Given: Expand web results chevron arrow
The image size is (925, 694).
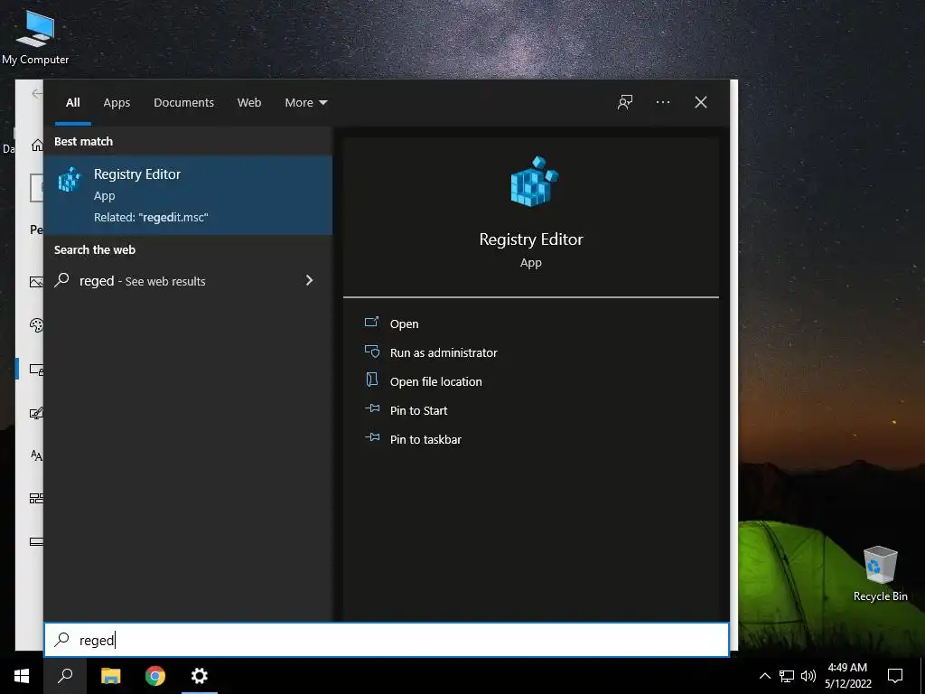Looking at the screenshot, I should [309, 280].
